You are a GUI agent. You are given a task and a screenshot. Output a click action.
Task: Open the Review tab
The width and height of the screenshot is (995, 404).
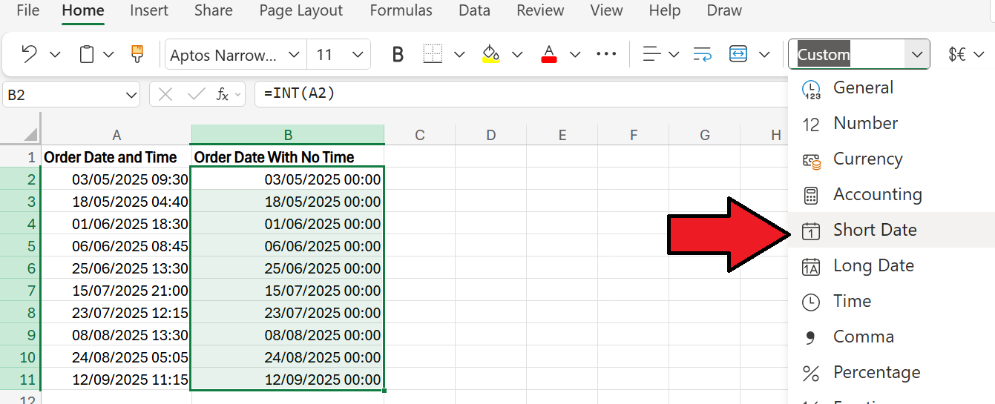click(x=540, y=10)
